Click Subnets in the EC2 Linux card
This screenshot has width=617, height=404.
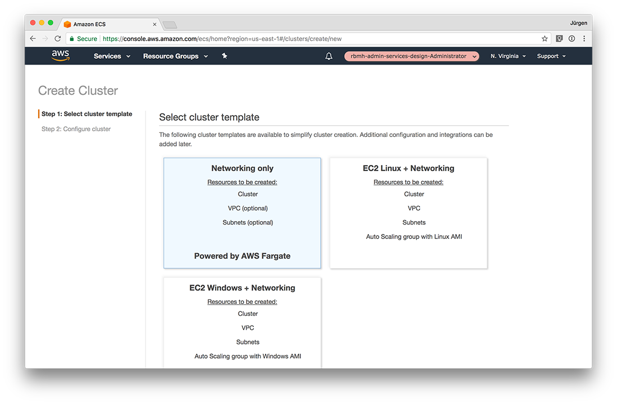pos(414,223)
